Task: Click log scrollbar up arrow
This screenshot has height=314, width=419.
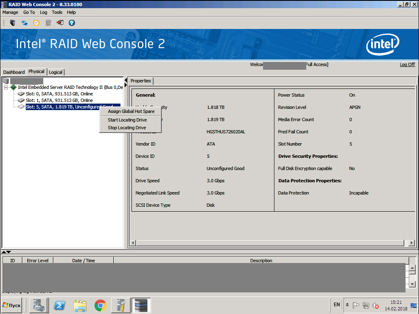Action: click(412, 268)
